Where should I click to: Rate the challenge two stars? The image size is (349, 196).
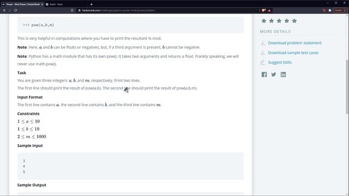(x=272, y=21)
